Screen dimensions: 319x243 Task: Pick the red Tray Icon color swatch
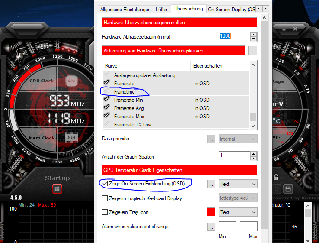pyautogui.click(x=211, y=212)
